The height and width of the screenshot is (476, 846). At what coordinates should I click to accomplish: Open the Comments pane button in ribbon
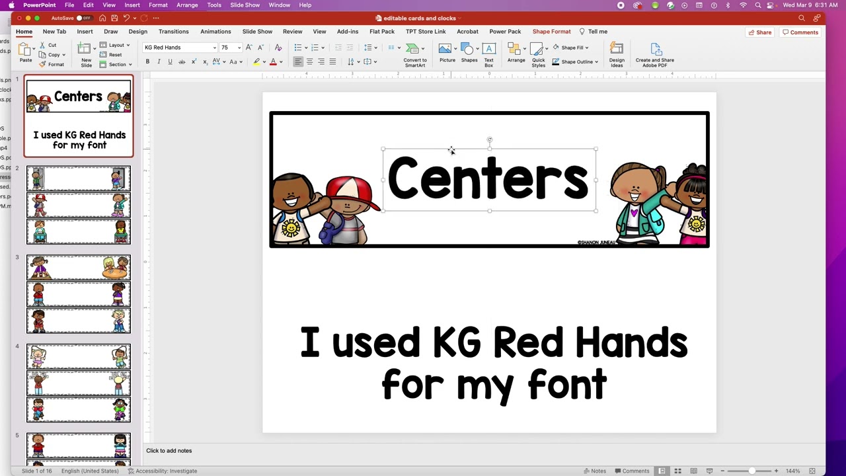tap(800, 32)
